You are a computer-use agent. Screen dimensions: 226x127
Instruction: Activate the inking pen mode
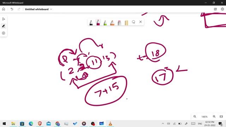pyautogui.click(x=4, y=26)
